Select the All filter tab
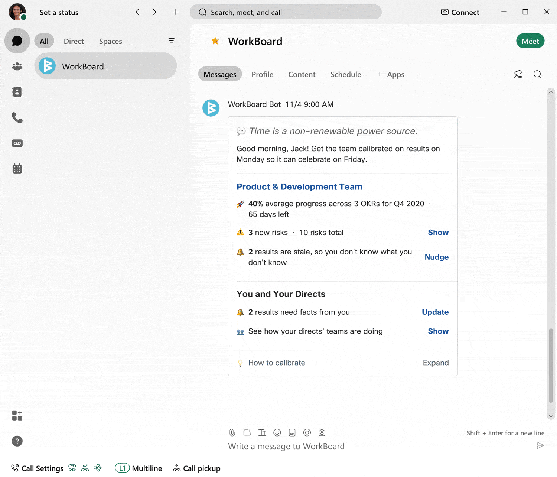557x477 pixels. point(44,41)
